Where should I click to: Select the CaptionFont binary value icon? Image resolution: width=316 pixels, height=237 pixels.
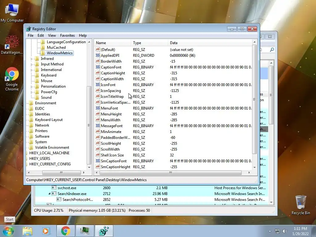click(x=98, y=67)
